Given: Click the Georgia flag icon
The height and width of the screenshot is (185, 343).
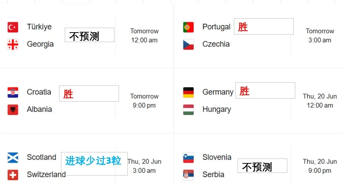Looking at the screenshot, I should tap(13, 44).
